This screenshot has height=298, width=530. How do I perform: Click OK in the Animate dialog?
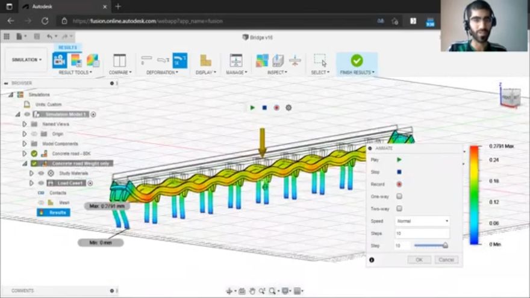coord(419,260)
